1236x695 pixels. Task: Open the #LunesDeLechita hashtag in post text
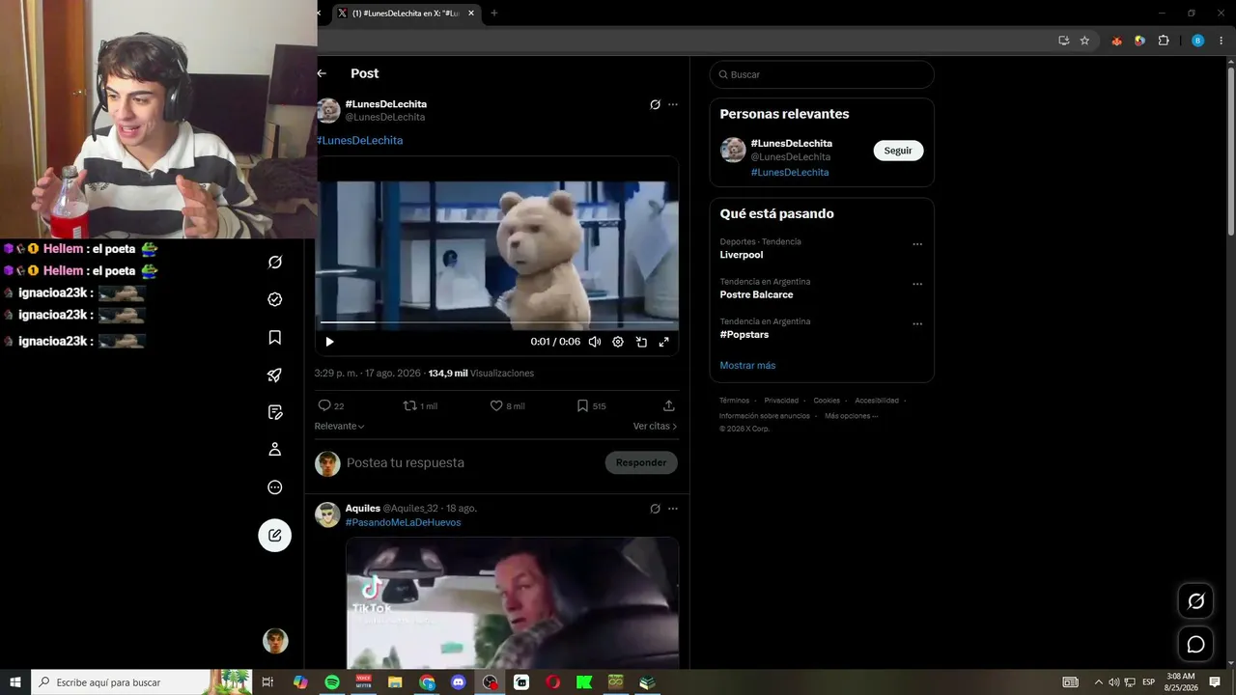pyautogui.click(x=359, y=140)
